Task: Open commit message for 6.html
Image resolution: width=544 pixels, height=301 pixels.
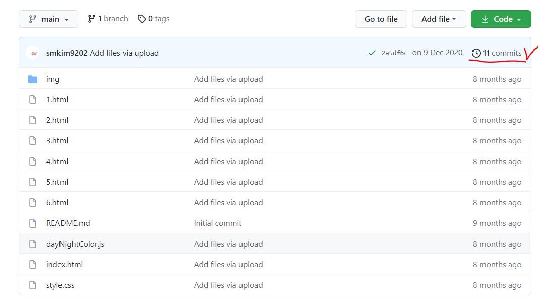Action: pos(228,203)
